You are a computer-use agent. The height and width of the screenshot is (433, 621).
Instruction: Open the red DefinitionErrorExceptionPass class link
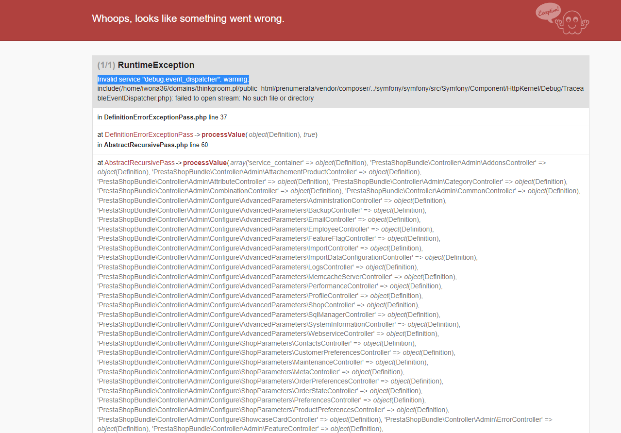click(x=149, y=134)
